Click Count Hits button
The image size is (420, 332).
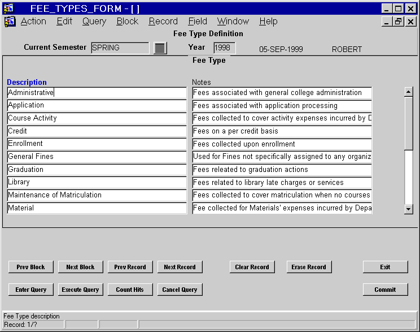pyautogui.click(x=130, y=290)
